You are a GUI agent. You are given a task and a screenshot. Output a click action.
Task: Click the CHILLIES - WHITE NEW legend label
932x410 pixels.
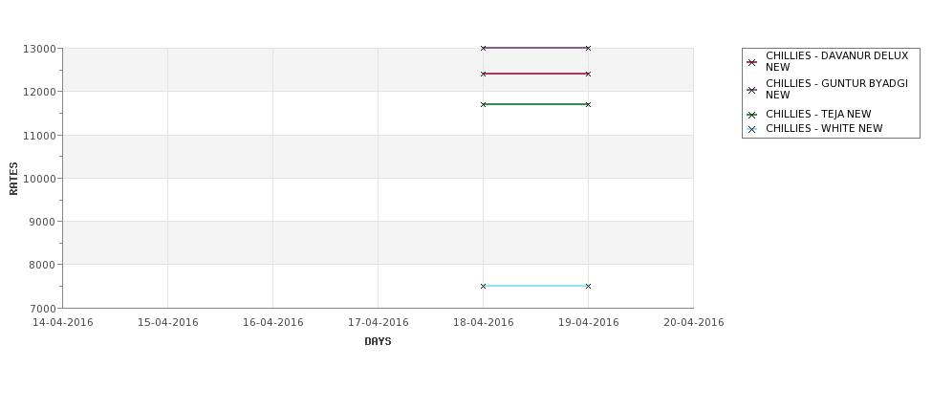tap(824, 128)
